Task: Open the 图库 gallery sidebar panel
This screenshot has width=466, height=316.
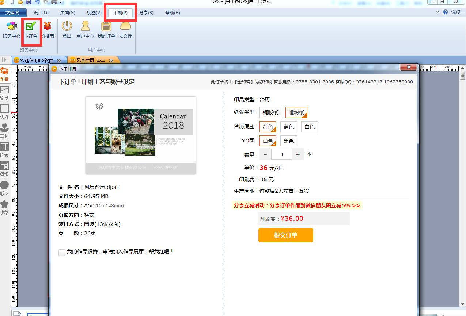Action: click(4, 74)
